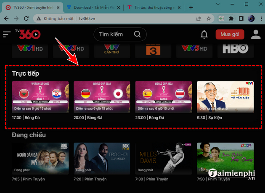
Task: Reload the tv360.vn page
Action: pos(26,19)
